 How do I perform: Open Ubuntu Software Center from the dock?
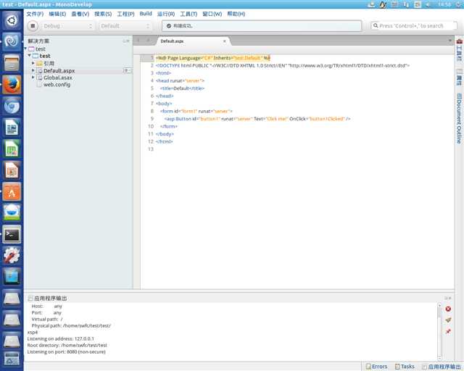[12, 192]
